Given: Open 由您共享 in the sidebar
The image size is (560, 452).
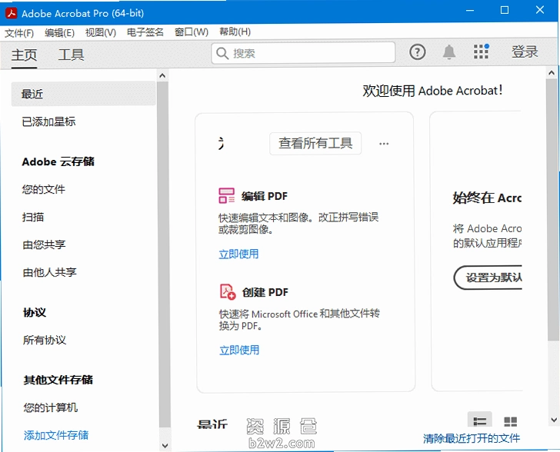Looking at the screenshot, I should [45, 244].
